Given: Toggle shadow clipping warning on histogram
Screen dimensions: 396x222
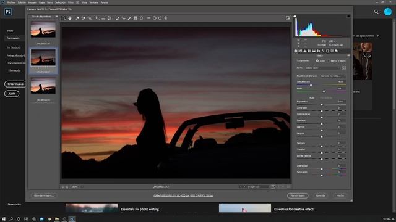Looking at the screenshot, I should tap(295, 17).
